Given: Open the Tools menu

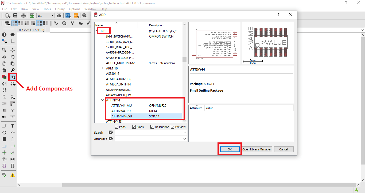Looking at the screenshot, I should point(47,9).
